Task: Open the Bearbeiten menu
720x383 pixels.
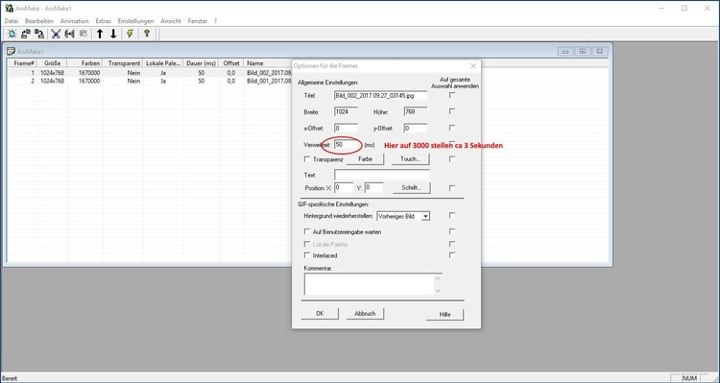Action: [x=39, y=21]
